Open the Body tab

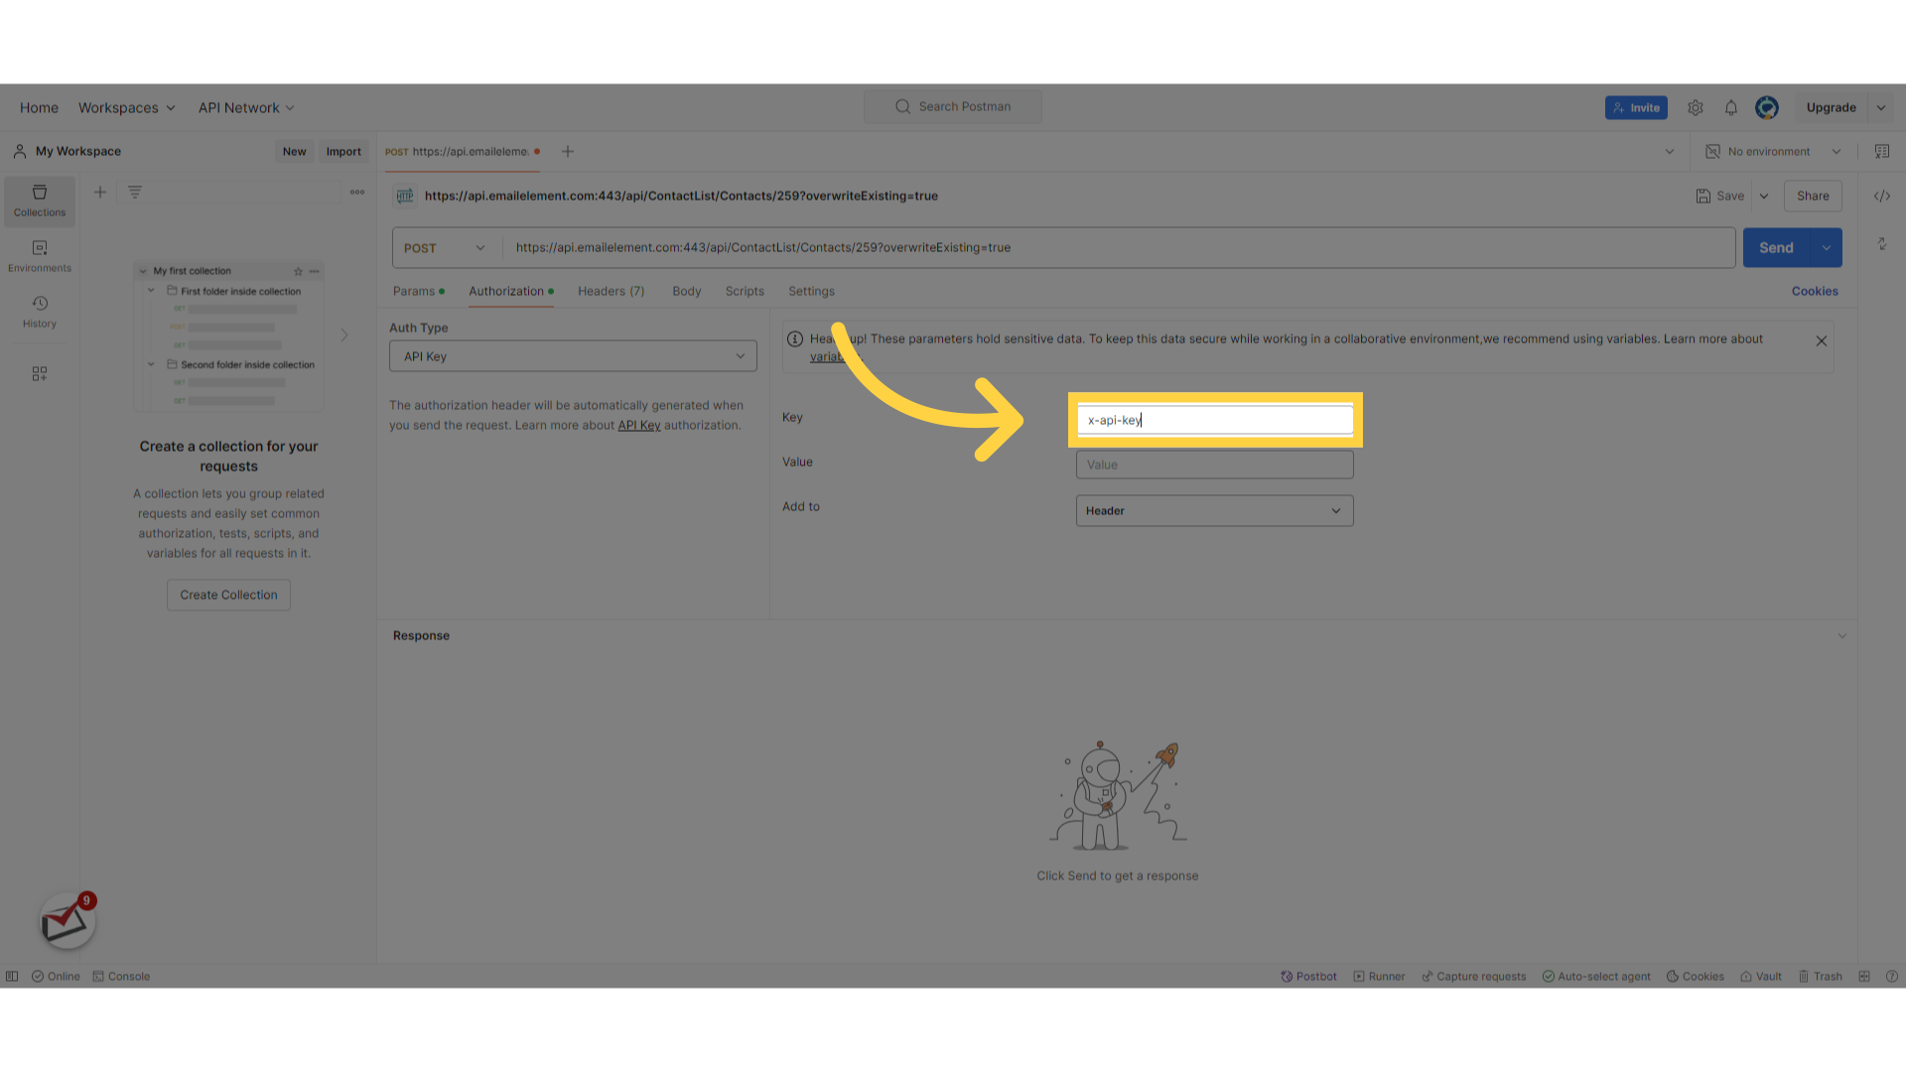687,292
